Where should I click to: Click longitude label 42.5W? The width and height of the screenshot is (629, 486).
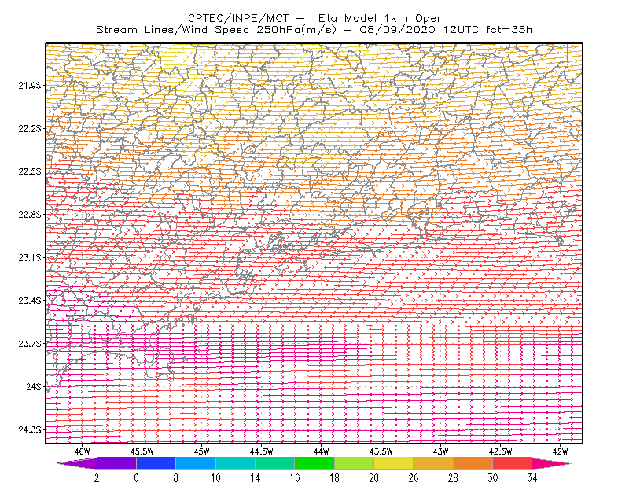tap(501, 451)
